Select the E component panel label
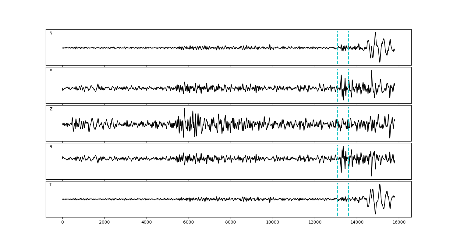457x244 pixels. [x=51, y=71]
